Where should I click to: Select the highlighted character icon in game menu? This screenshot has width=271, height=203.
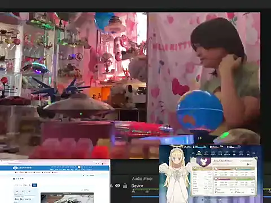coord(199,153)
